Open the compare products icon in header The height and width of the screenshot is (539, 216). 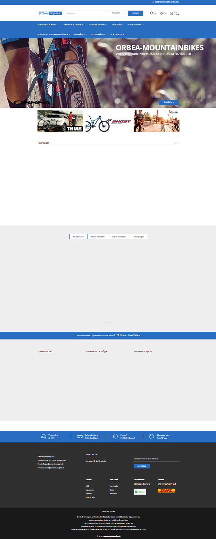pos(152,13)
